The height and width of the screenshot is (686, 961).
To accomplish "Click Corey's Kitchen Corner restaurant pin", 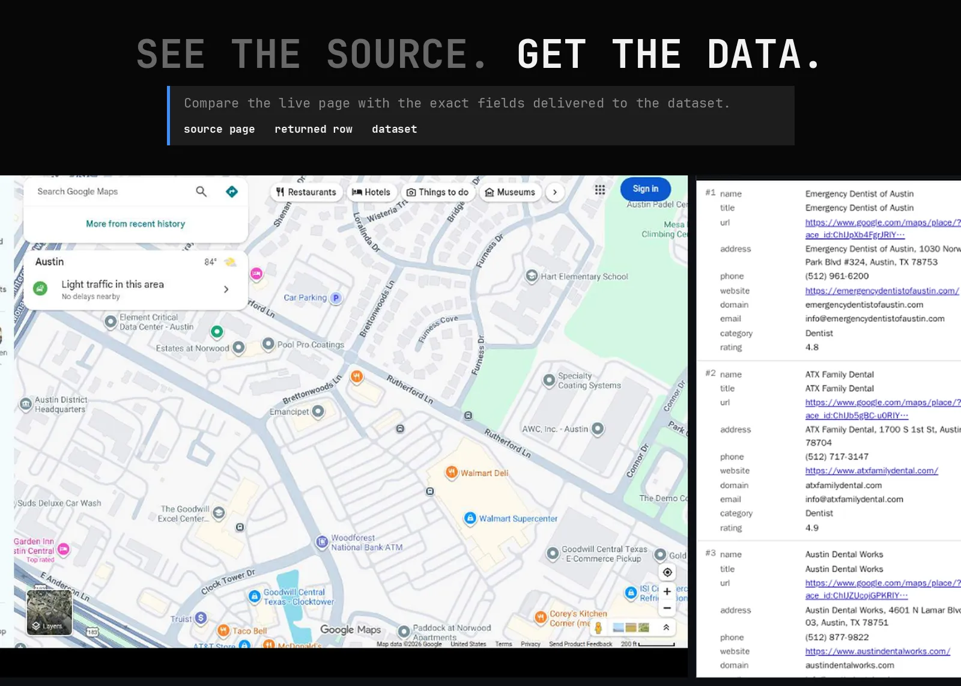I will (541, 618).
